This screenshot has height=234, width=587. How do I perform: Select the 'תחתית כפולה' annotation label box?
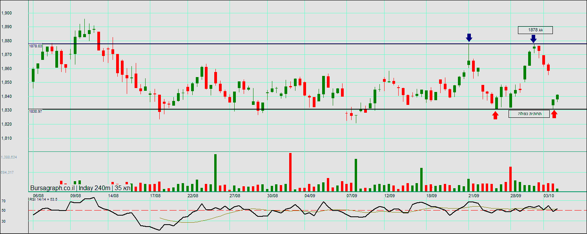tap(529, 114)
